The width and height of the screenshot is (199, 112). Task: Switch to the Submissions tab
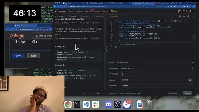tap(99, 16)
